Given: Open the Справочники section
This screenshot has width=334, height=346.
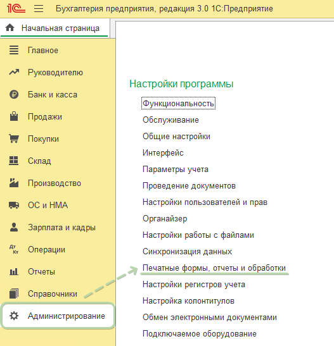Looking at the screenshot, I should click(x=53, y=294).
